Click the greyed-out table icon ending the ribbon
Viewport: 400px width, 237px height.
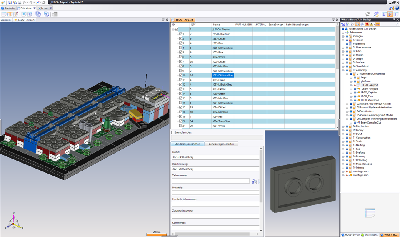(55, 14)
